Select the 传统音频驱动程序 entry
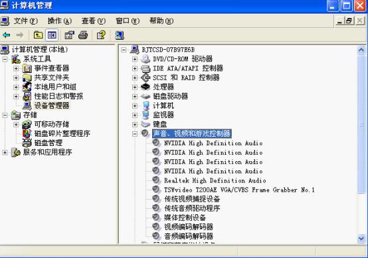The image size is (368, 258). point(192,208)
